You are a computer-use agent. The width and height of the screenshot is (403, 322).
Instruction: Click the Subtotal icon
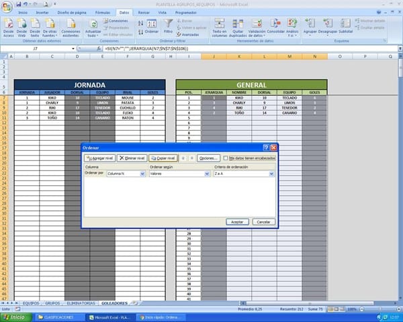pyautogui.click(x=345, y=25)
